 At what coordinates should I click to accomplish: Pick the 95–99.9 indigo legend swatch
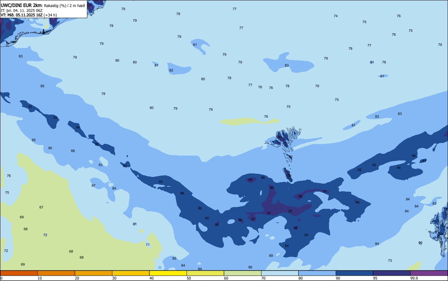(x=392, y=273)
